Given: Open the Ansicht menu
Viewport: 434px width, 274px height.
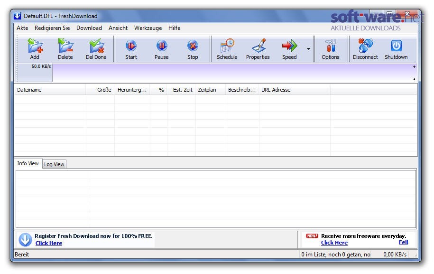Looking at the screenshot, I should [x=118, y=28].
